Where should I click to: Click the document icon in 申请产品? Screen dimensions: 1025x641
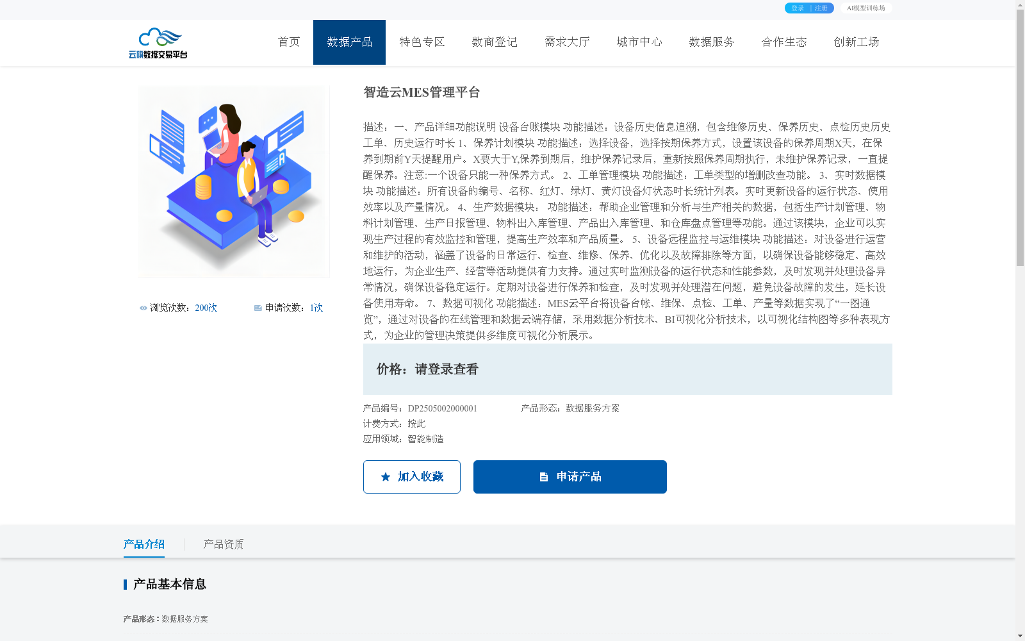tap(544, 477)
